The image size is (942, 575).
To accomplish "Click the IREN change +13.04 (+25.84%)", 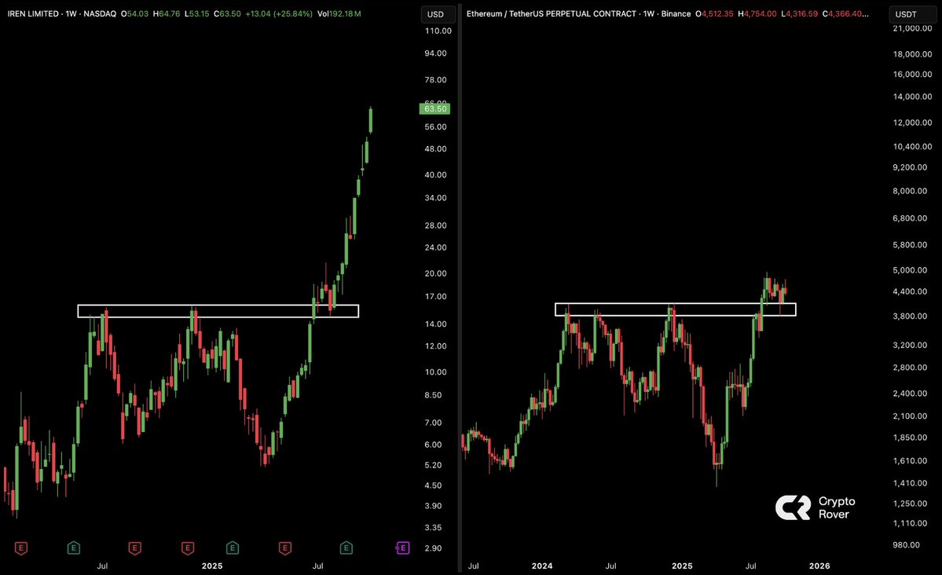I will [x=279, y=14].
